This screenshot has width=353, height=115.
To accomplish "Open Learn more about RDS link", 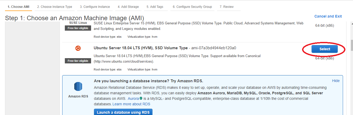I will pyautogui.click(x=131, y=104).
